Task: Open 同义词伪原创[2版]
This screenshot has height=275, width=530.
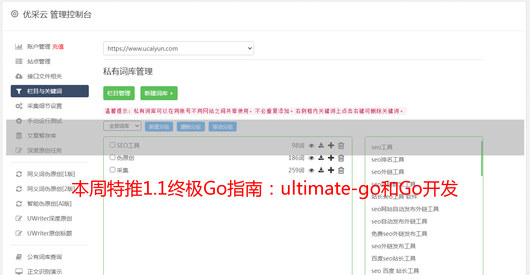Action: 51,189
